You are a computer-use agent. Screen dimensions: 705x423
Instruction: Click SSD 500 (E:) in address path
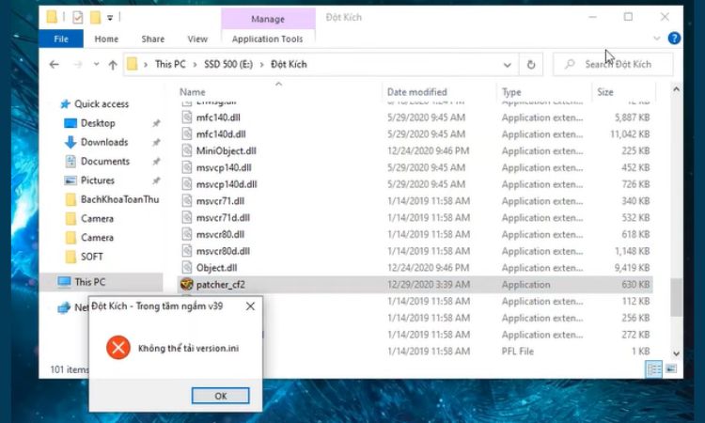228,64
